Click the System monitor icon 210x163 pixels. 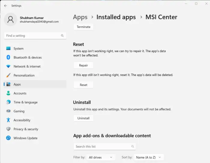tap(8, 49)
